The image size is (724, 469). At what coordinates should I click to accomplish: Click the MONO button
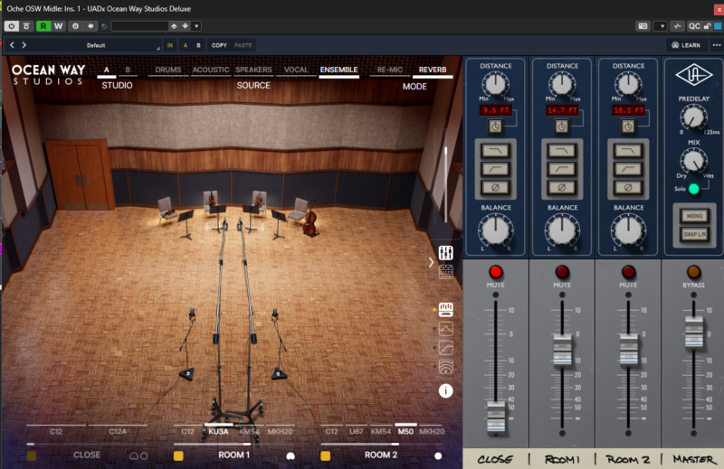694,216
